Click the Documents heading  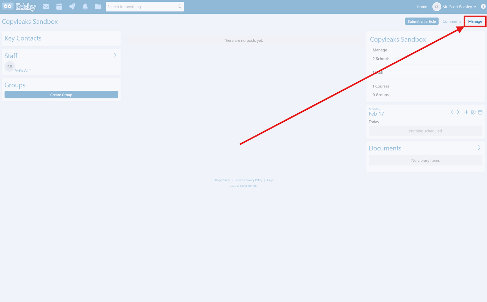pyautogui.click(x=385, y=148)
